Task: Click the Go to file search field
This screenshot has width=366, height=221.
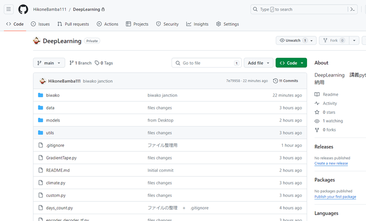Action: 206,63
